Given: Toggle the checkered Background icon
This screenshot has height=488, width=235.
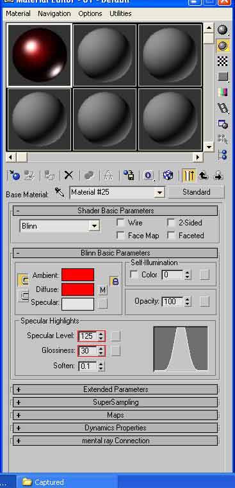Looking at the screenshot, I should pos(223,61).
